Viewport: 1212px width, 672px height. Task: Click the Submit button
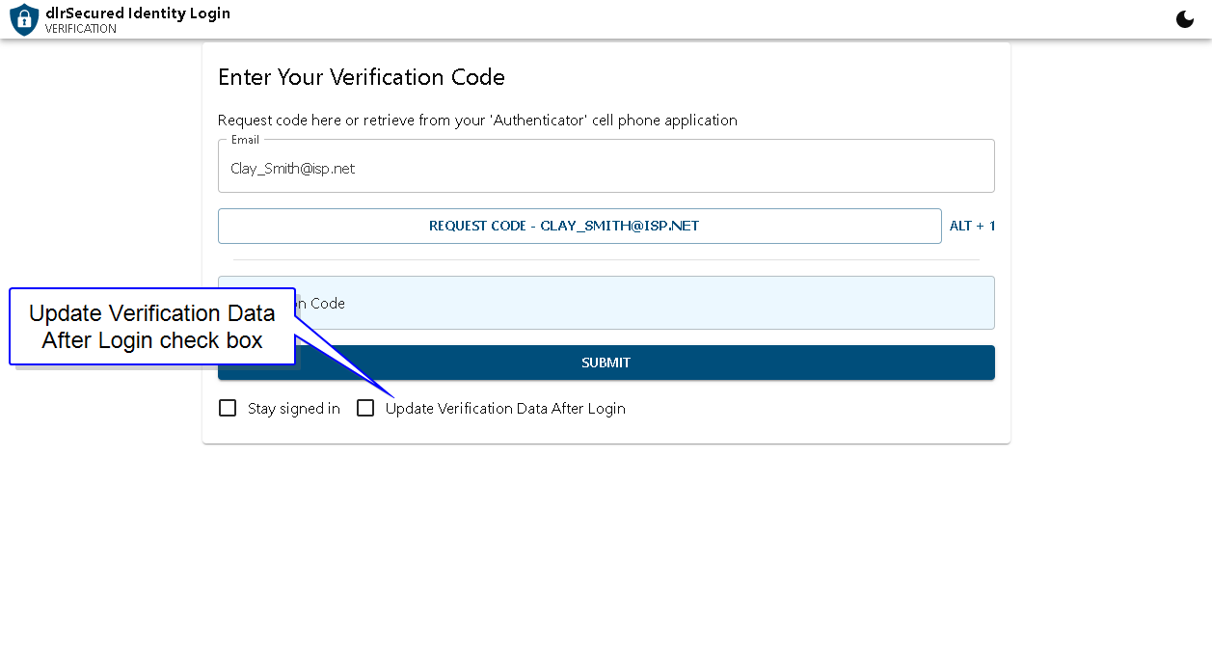click(x=606, y=363)
